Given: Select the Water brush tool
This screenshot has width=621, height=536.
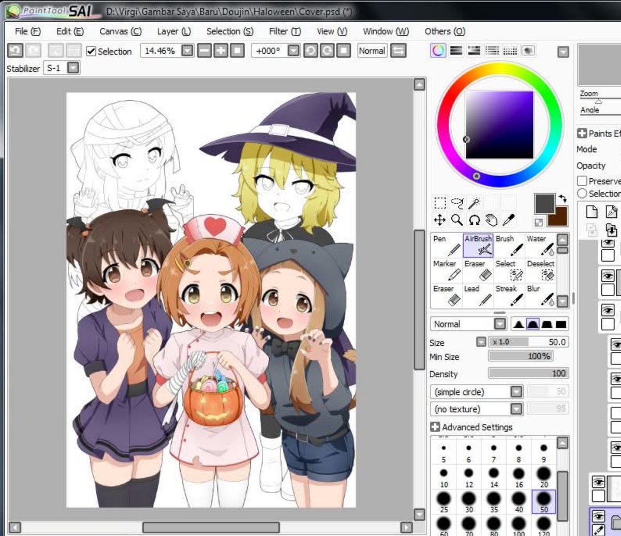Looking at the screenshot, I should (x=540, y=245).
